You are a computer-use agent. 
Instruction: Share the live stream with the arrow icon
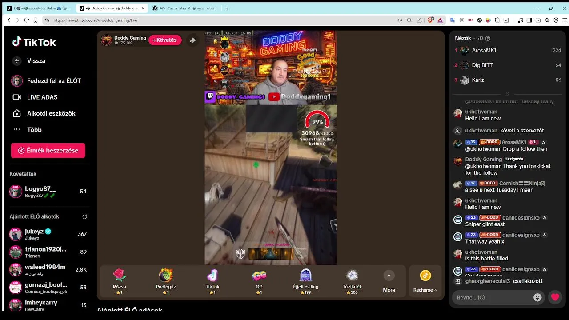click(x=192, y=40)
